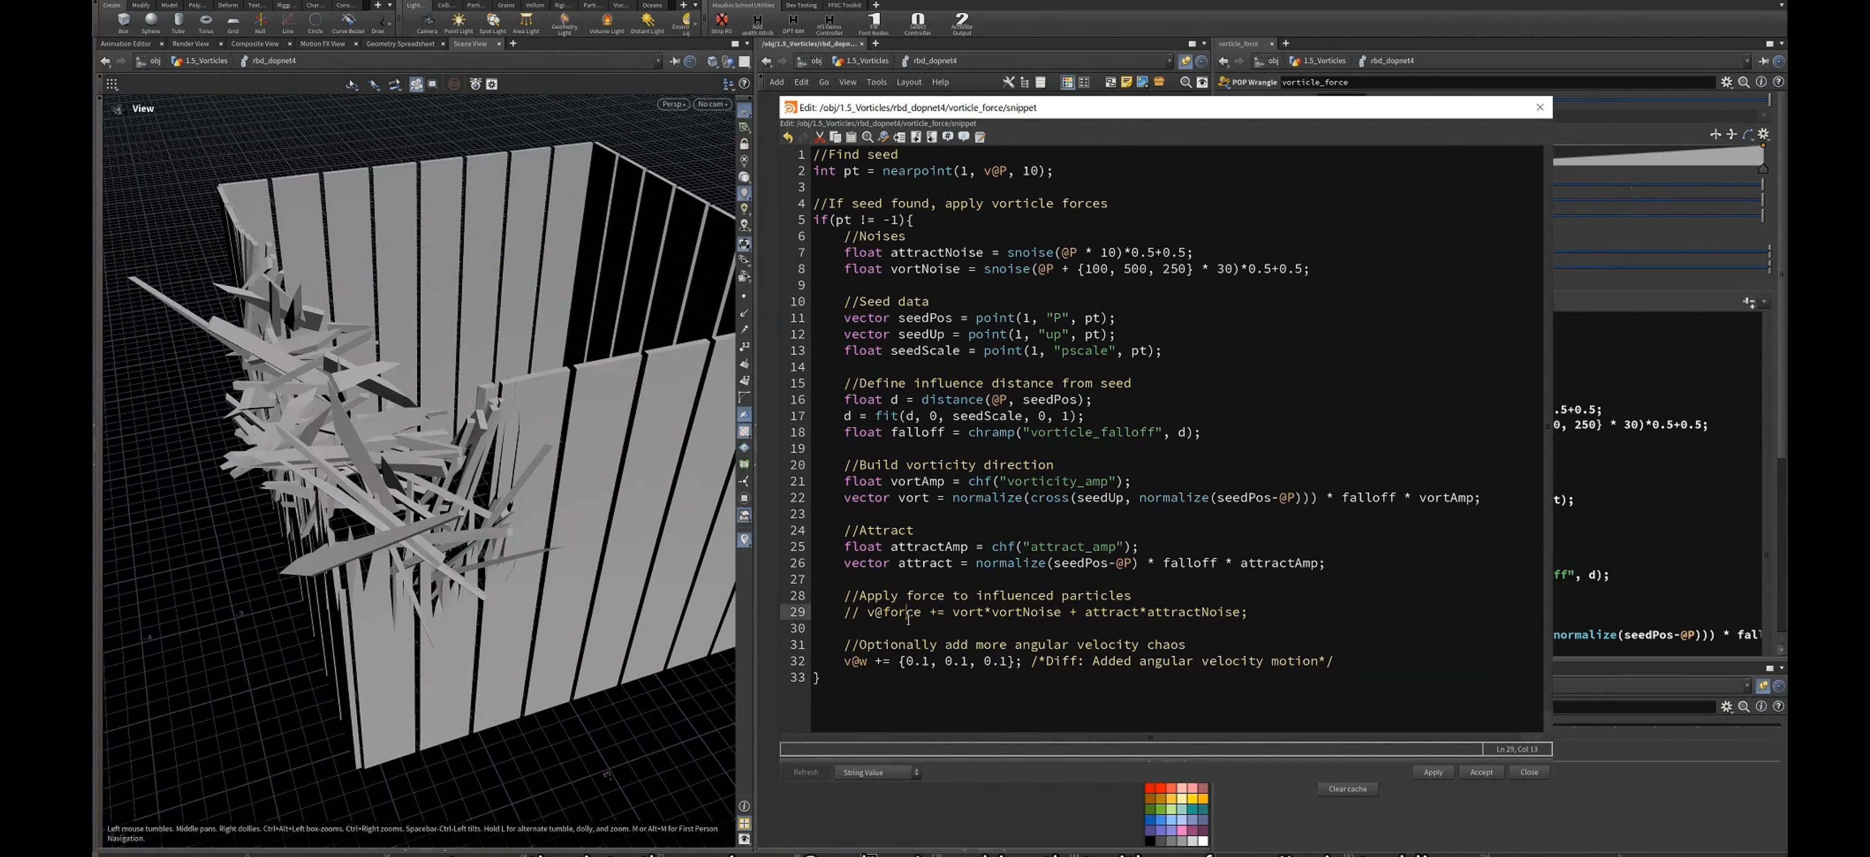Add a Point Light from the shelf

click(x=458, y=23)
